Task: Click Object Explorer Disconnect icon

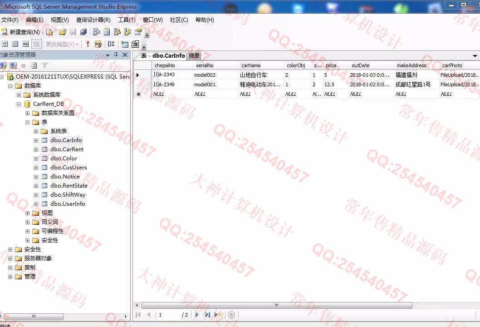Action: pos(14,65)
